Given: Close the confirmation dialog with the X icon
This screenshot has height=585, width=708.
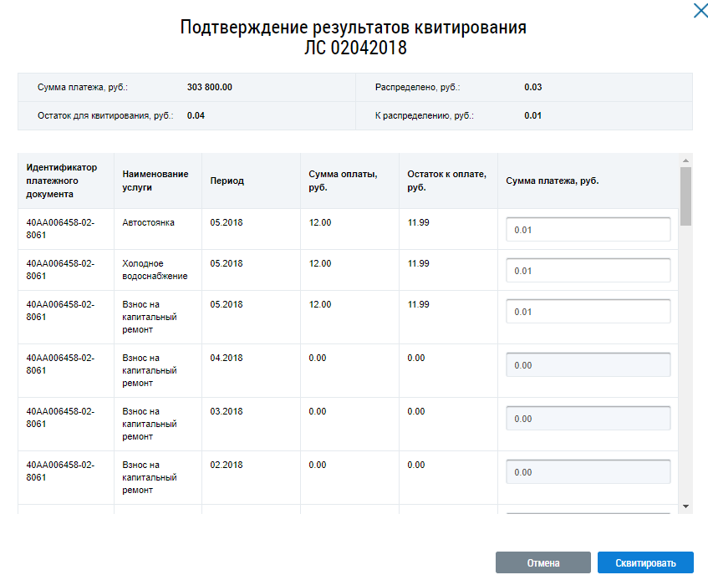Looking at the screenshot, I should tap(699, 11).
